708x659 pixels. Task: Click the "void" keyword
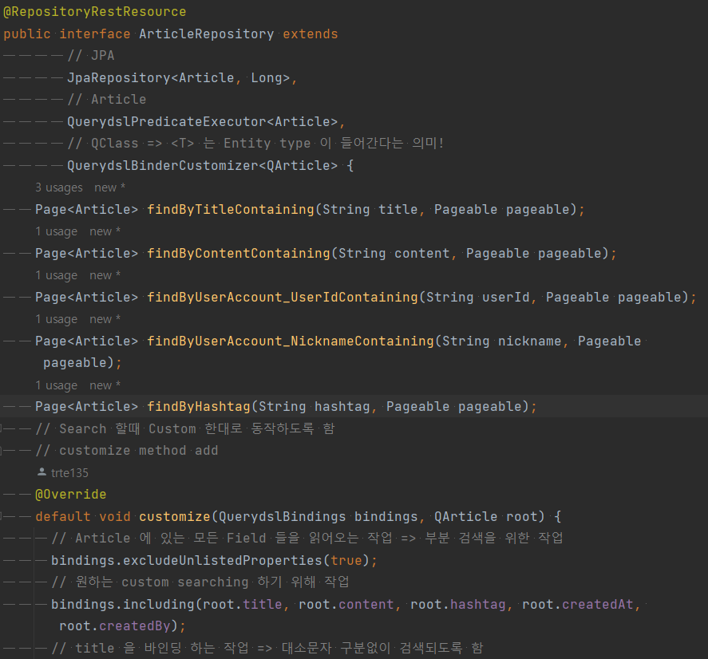(115, 516)
